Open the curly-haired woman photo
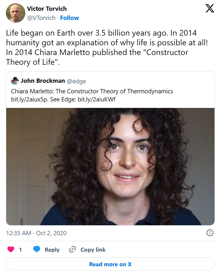 [110, 166]
